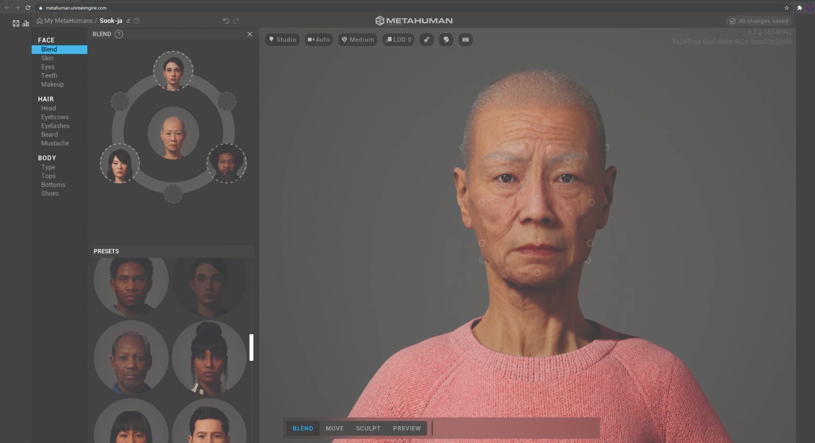Go to My MetaHumans breadcrumb link
Image resolution: width=815 pixels, height=443 pixels.
pyautogui.click(x=69, y=21)
